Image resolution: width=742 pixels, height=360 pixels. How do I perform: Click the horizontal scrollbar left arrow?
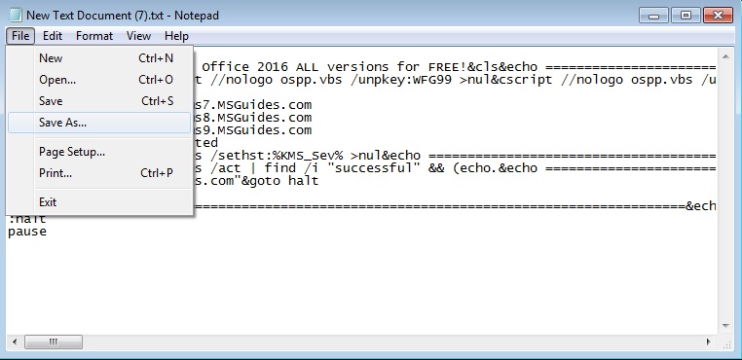pos(15,342)
